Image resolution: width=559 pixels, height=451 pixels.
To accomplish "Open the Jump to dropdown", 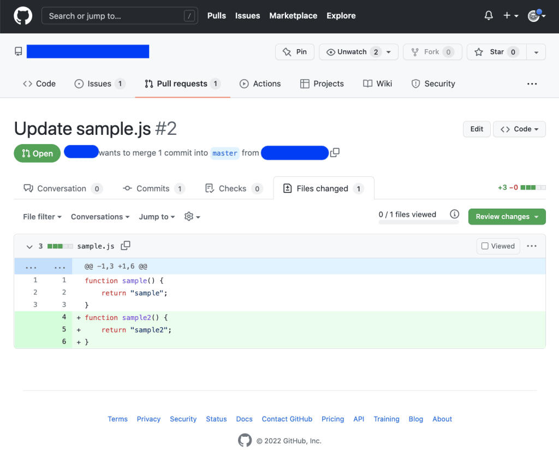I will tap(157, 217).
